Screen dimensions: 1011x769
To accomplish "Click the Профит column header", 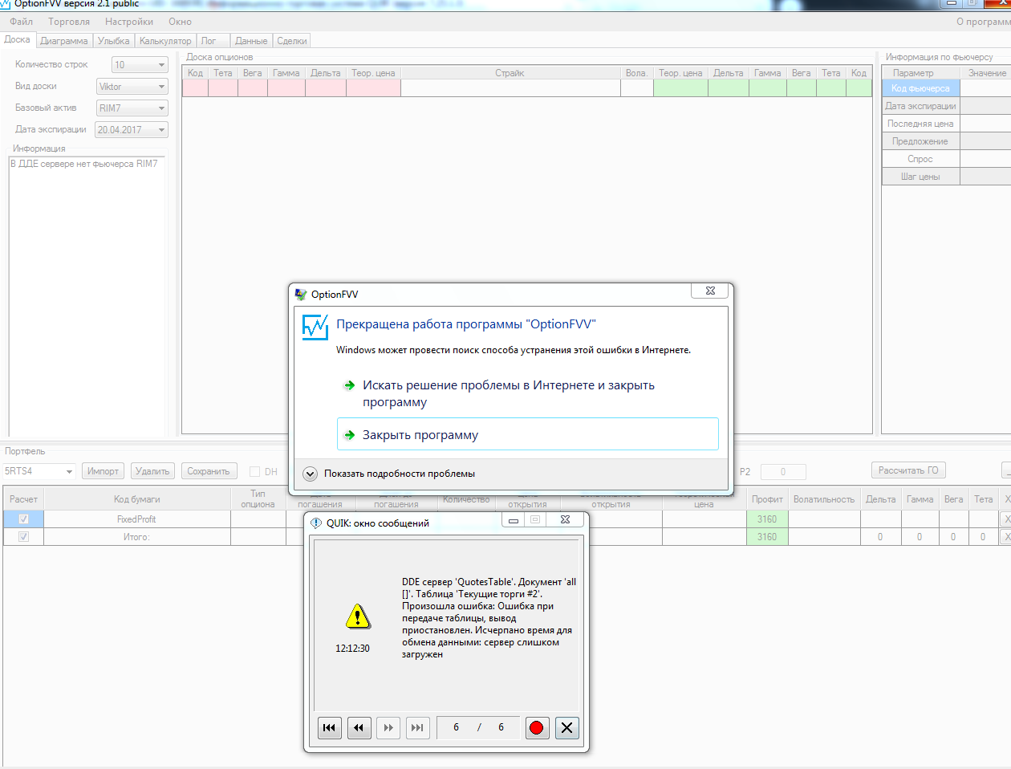I will click(767, 499).
